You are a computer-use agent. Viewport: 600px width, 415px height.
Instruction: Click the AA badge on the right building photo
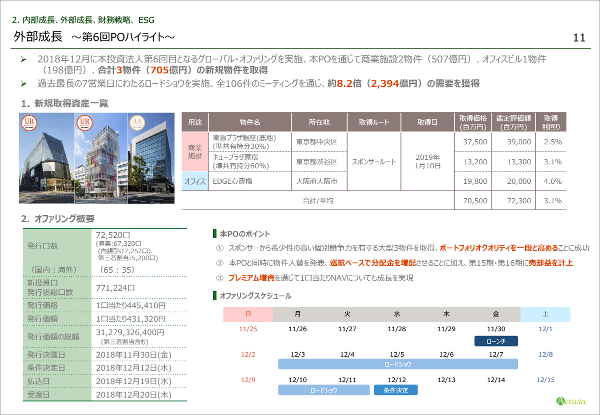coord(137,123)
